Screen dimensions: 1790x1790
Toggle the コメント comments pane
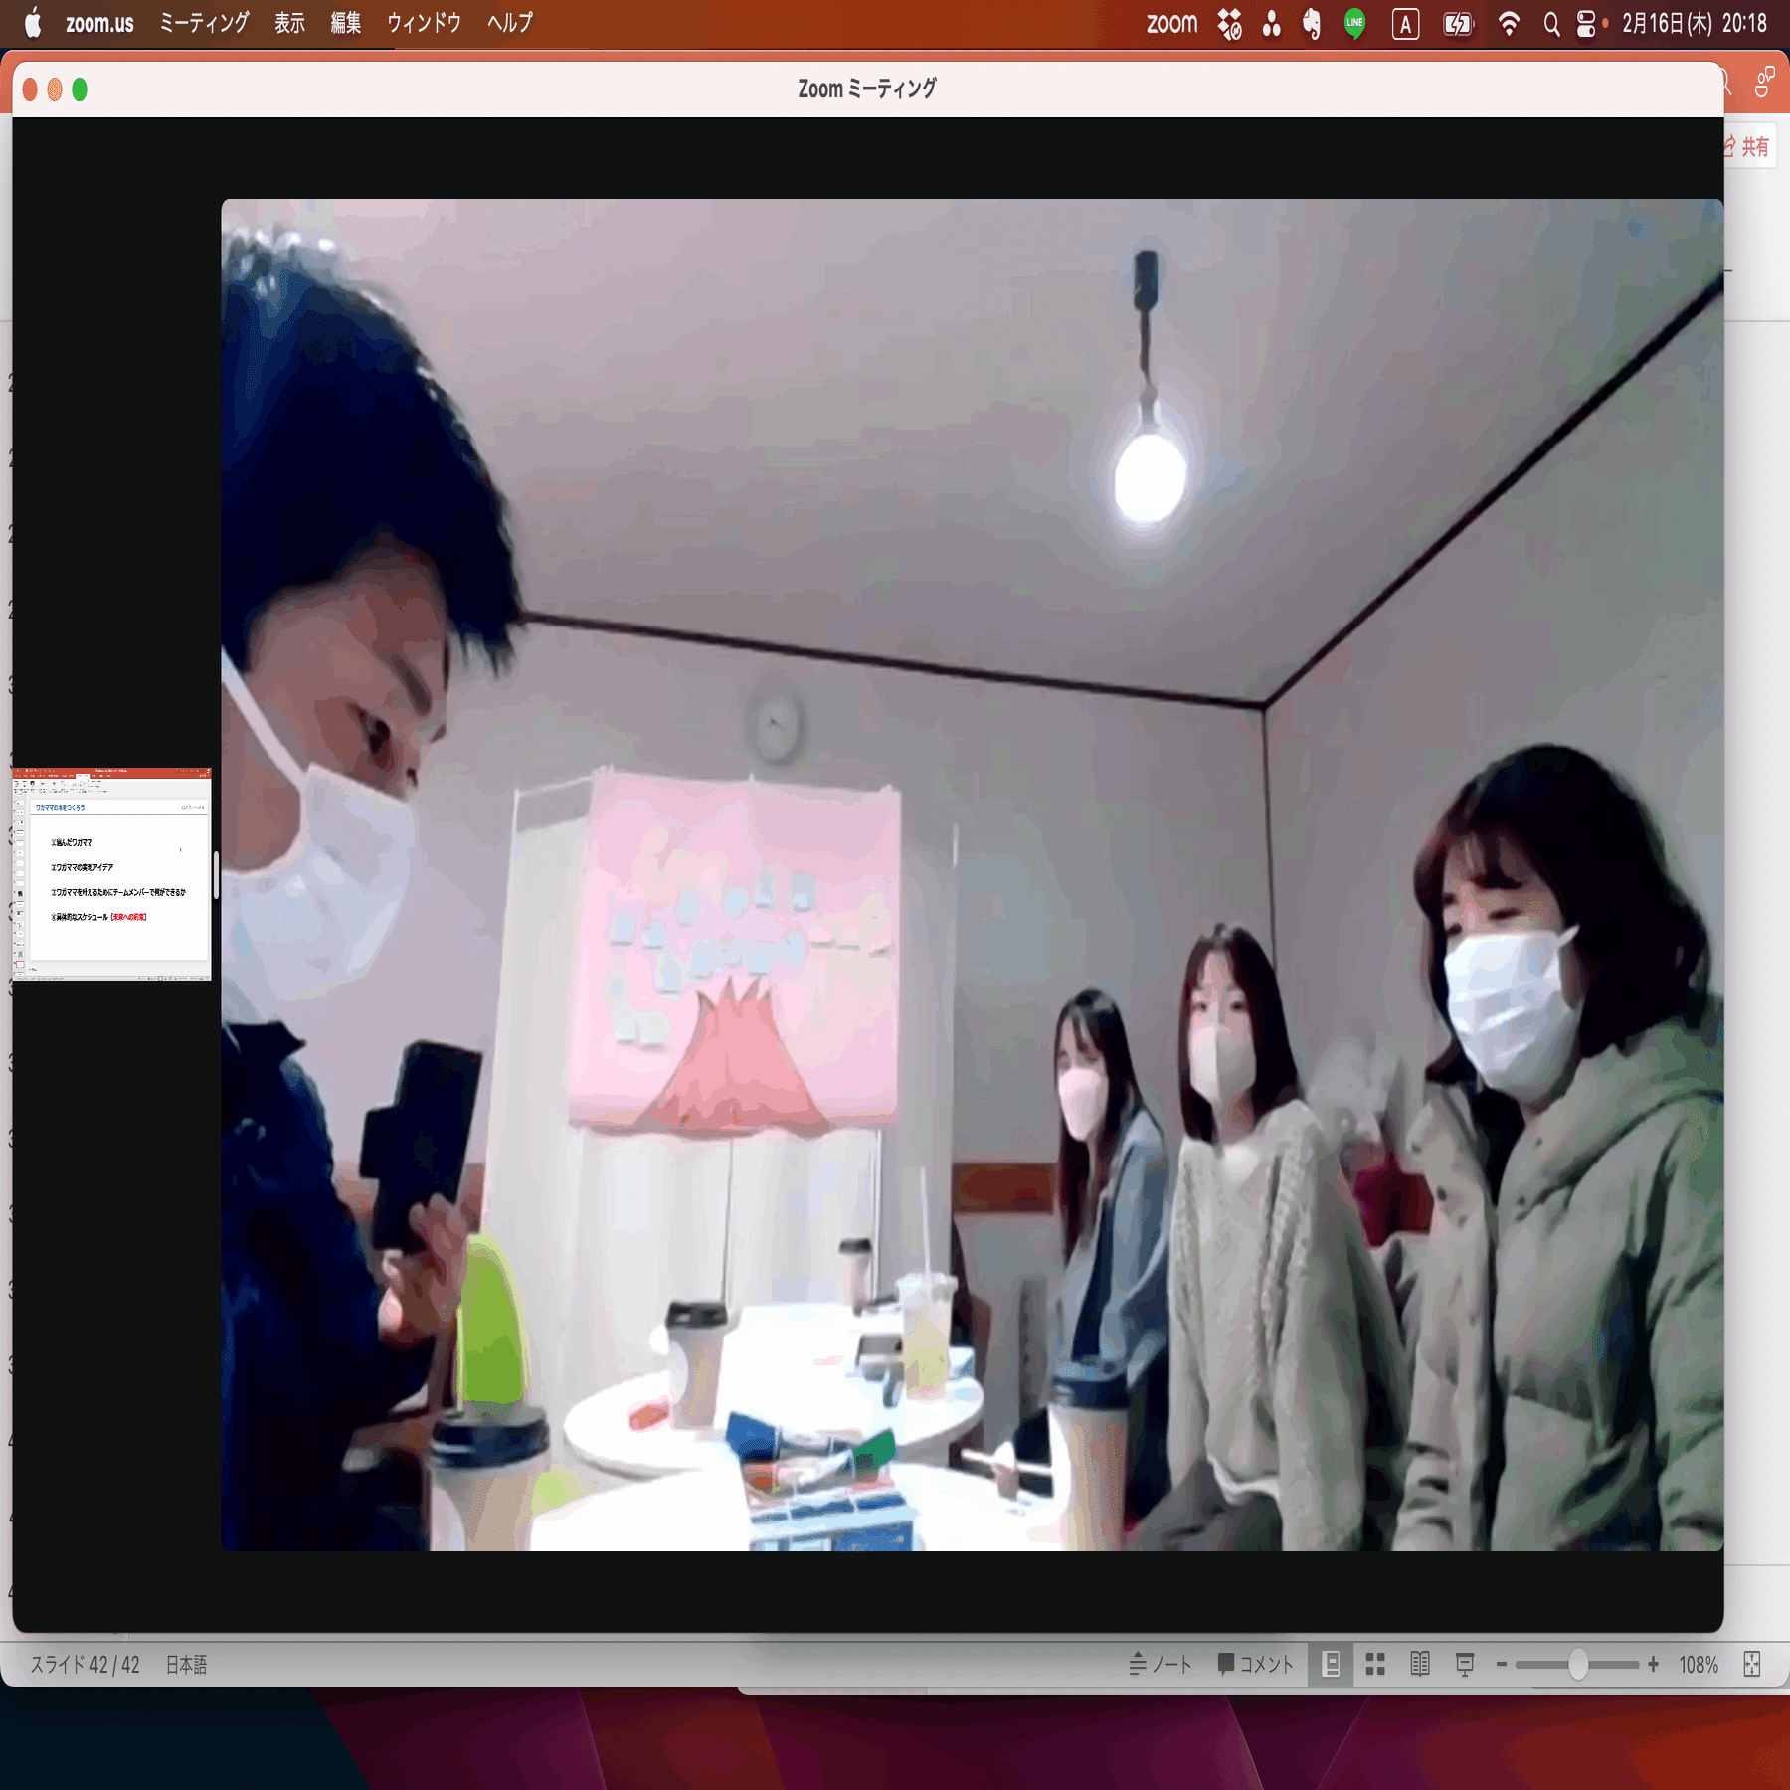pyautogui.click(x=1256, y=1664)
